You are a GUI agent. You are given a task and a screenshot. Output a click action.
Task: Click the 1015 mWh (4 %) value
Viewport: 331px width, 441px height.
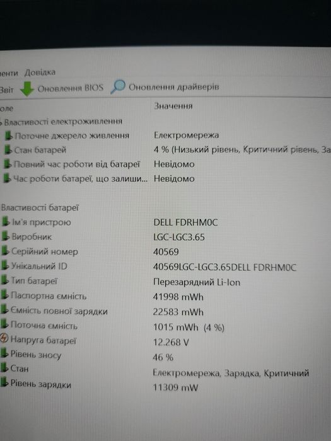tap(189, 328)
